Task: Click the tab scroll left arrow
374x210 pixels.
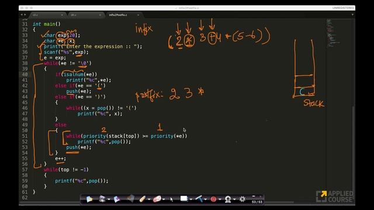Action: click(x=21, y=15)
